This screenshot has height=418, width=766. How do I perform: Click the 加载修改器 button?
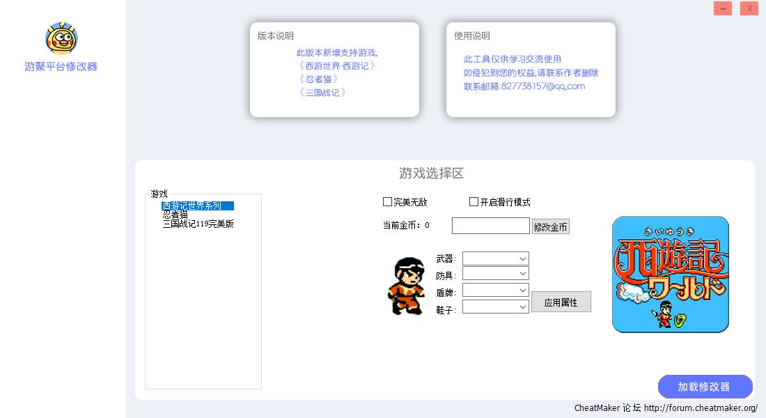705,387
